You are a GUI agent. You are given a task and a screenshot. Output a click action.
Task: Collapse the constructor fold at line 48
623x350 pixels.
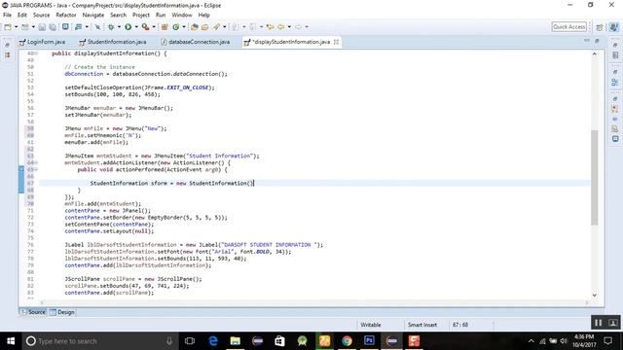(x=36, y=53)
